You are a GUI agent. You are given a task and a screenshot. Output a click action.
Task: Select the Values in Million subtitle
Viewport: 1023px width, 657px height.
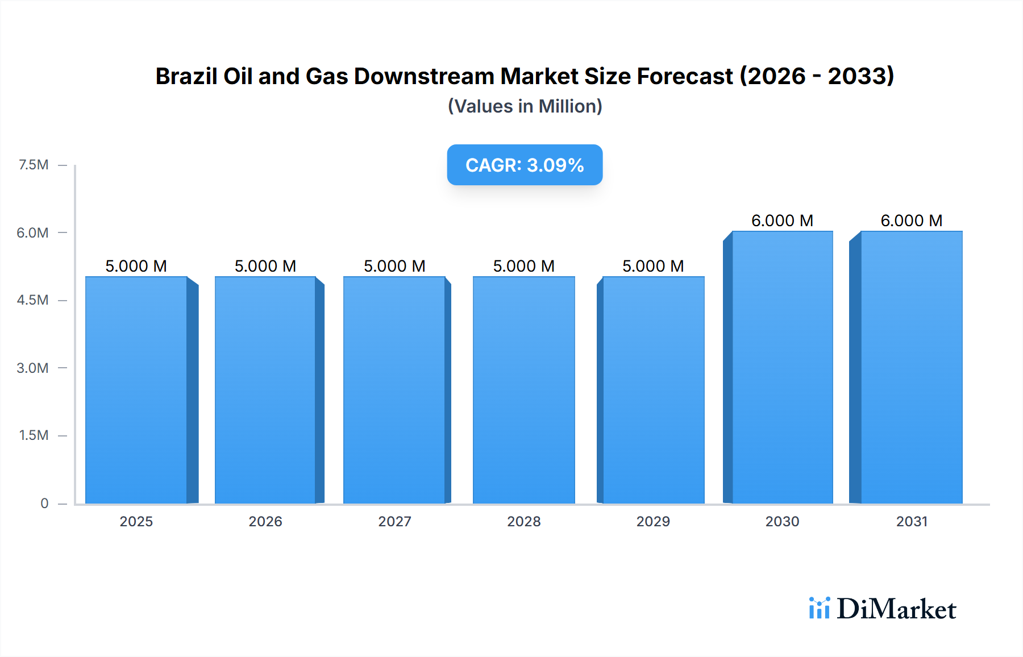pyautogui.click(x=525, y=106)
